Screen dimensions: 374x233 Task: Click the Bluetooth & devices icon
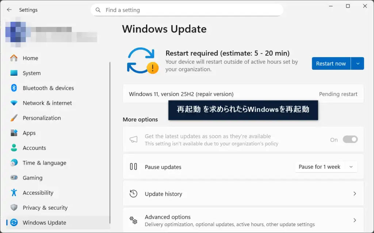click(x=14, y=88)
